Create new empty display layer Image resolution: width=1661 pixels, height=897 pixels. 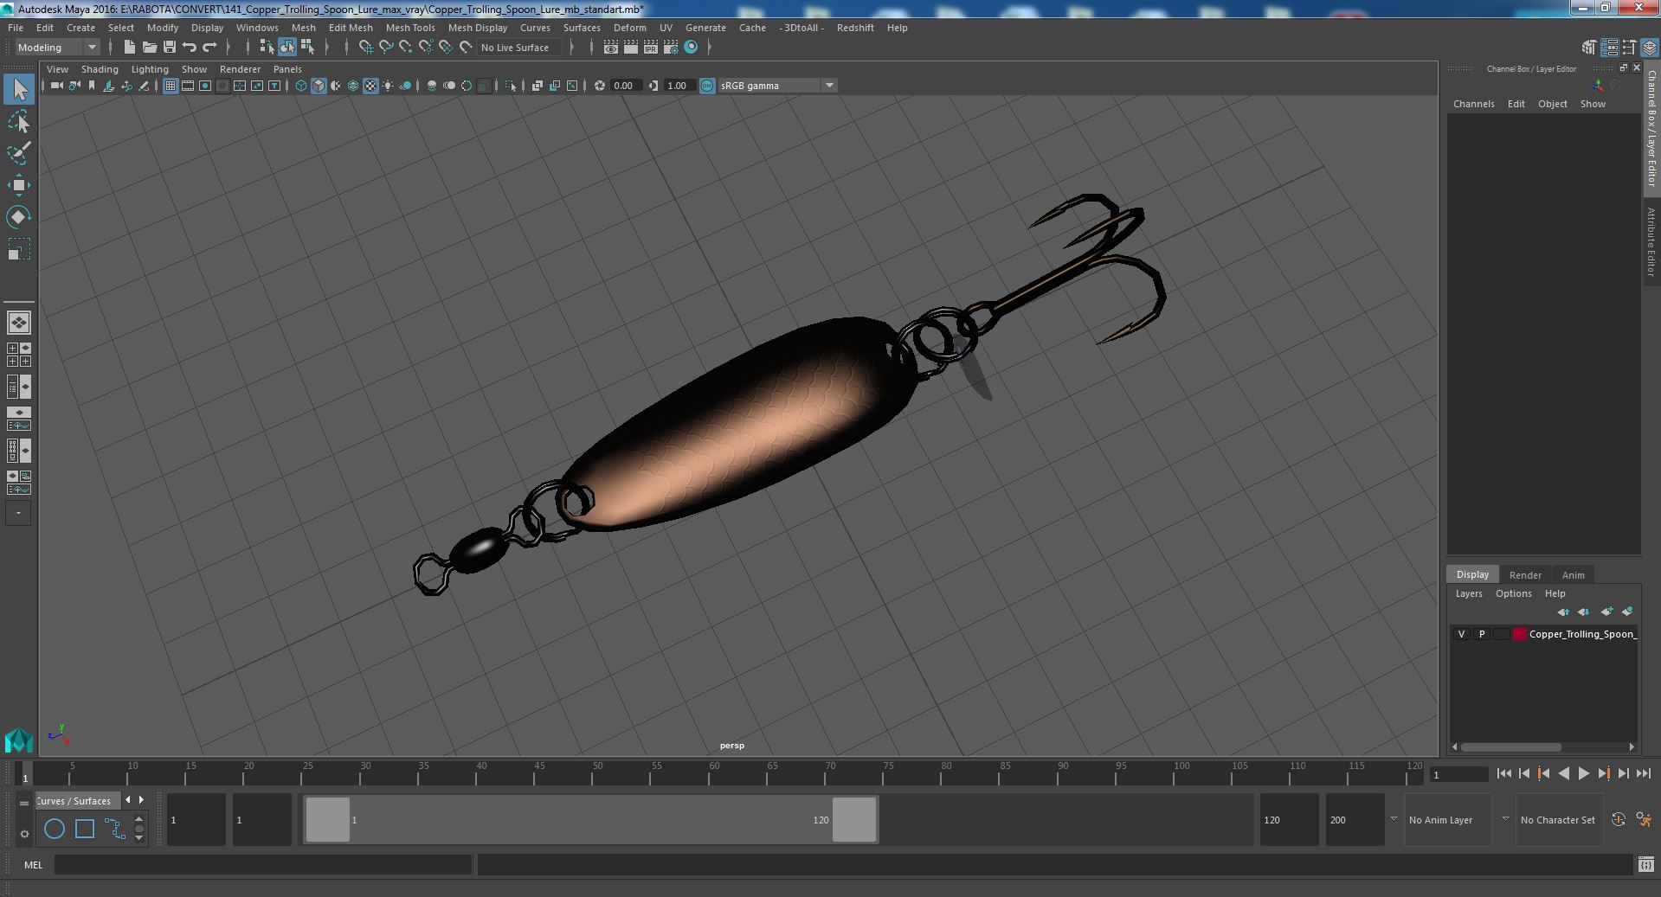coord(1606,612)
